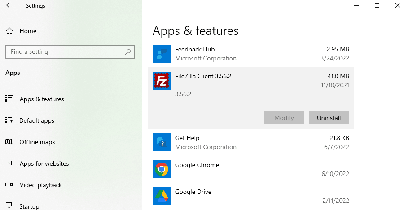This screenshot has width=404, height=210.
Task: Click the Get Help app icon
Action: coord(162,142)
